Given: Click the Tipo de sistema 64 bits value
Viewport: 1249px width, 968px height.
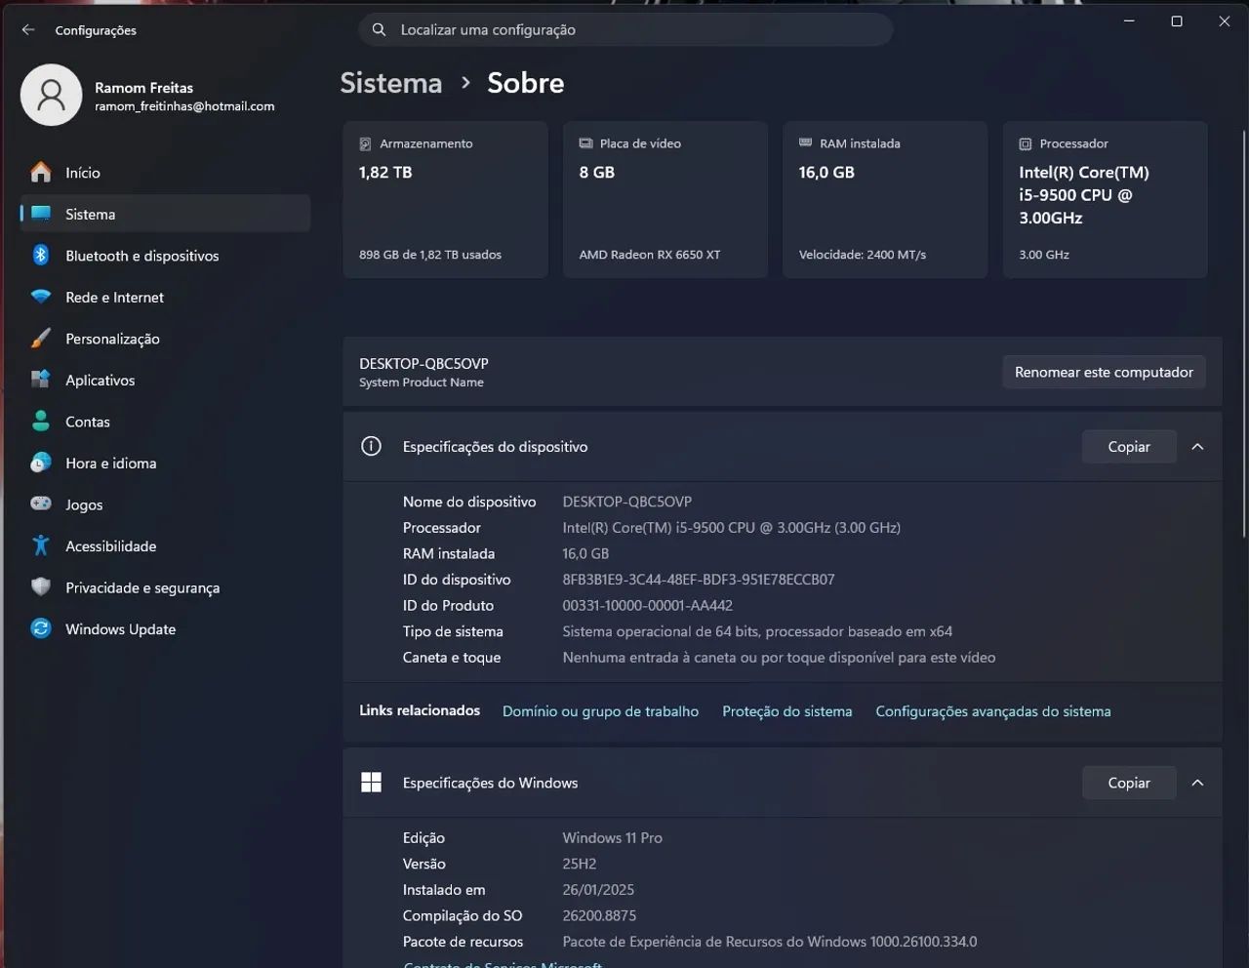Looking at the screenshot, I should (x=757, y=631).
